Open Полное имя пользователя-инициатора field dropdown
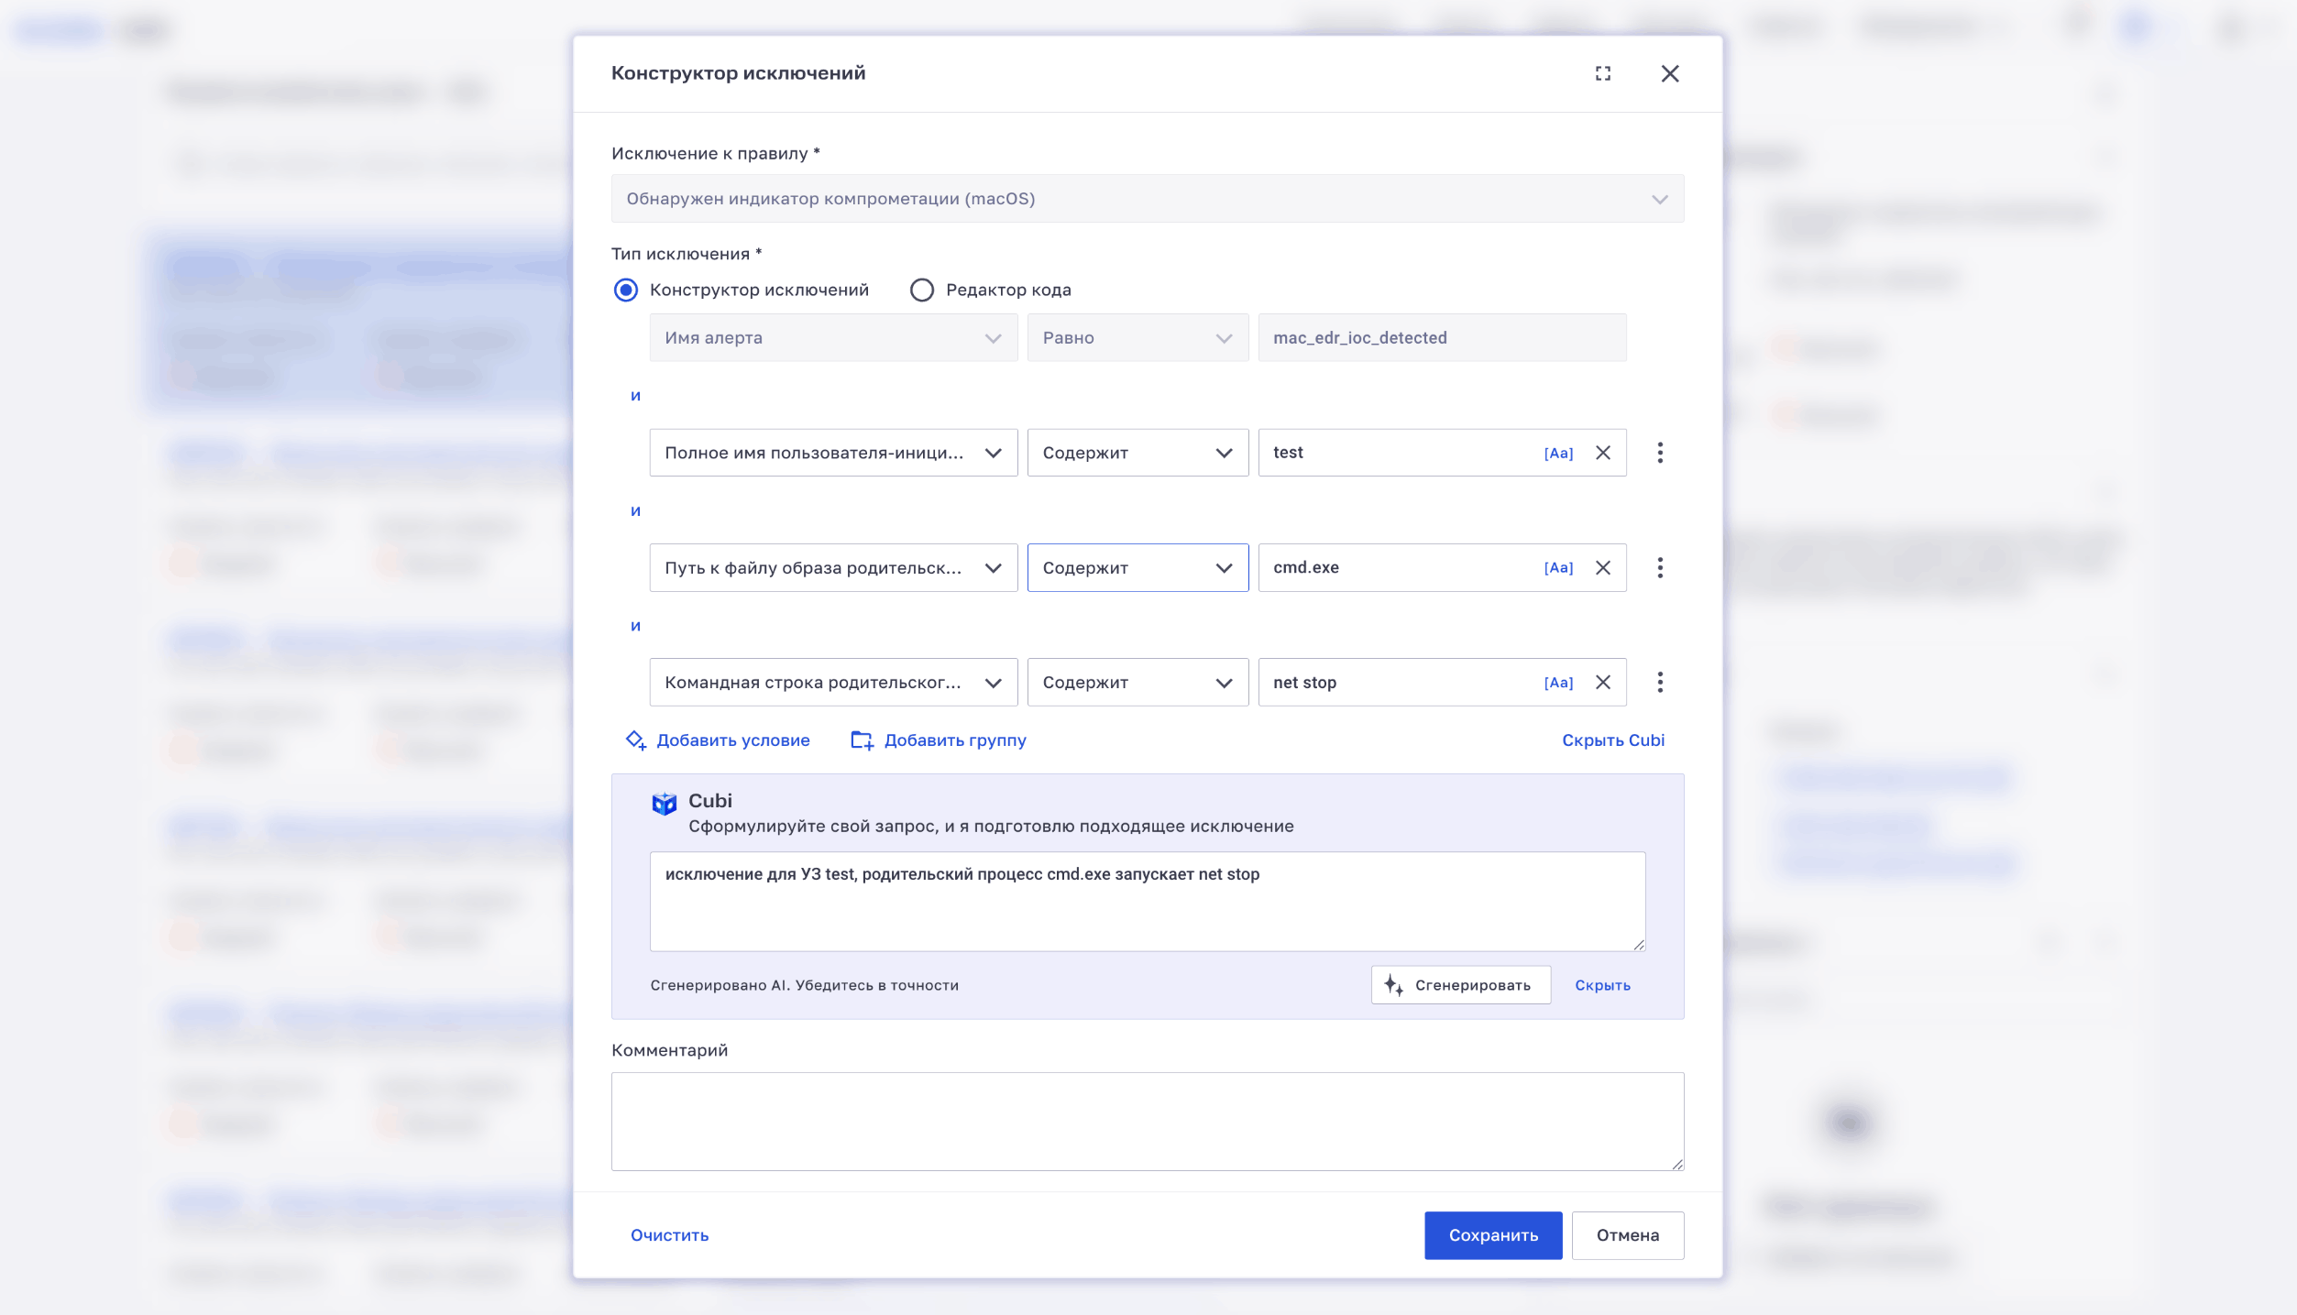 [x=833, y=453]
